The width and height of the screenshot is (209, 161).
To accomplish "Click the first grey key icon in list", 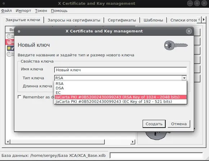I will [x=10, y=36].
